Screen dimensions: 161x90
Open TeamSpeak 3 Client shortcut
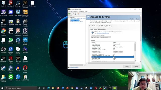(11, 69)
